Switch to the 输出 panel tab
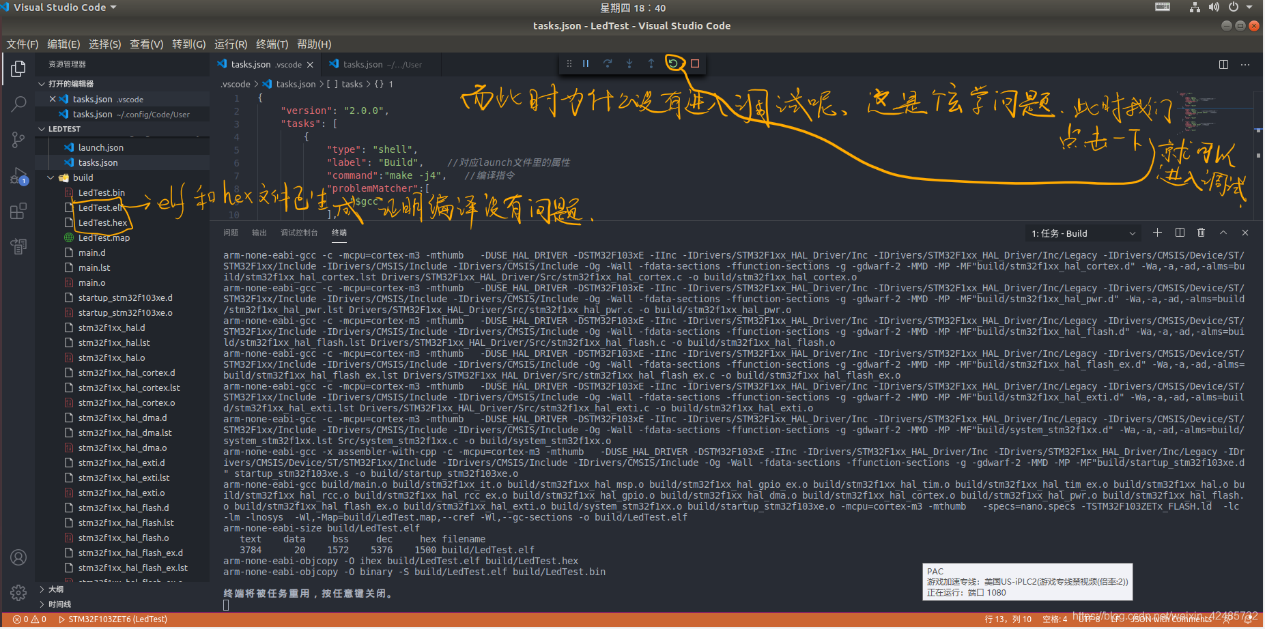The image size is (1265, 629). pos(259,233)
